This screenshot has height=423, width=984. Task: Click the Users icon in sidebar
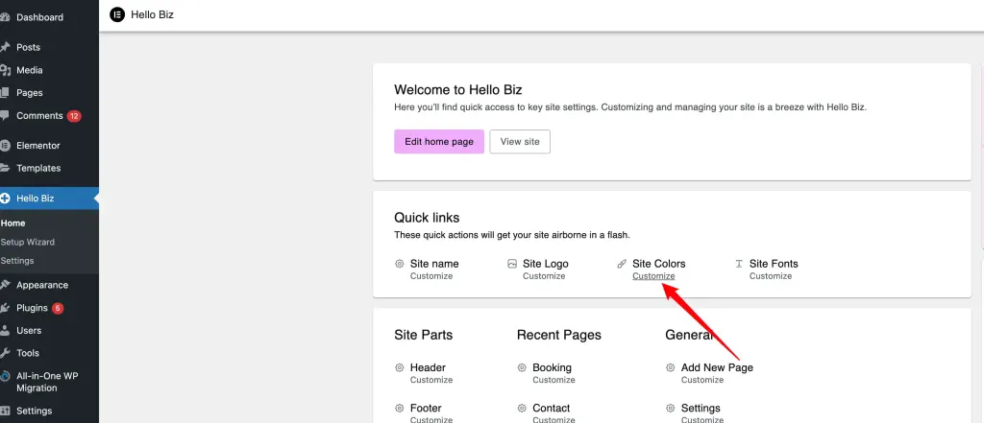(5, 330)
